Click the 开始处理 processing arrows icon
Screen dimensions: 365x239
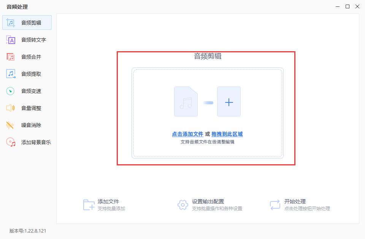click(275, 204)
